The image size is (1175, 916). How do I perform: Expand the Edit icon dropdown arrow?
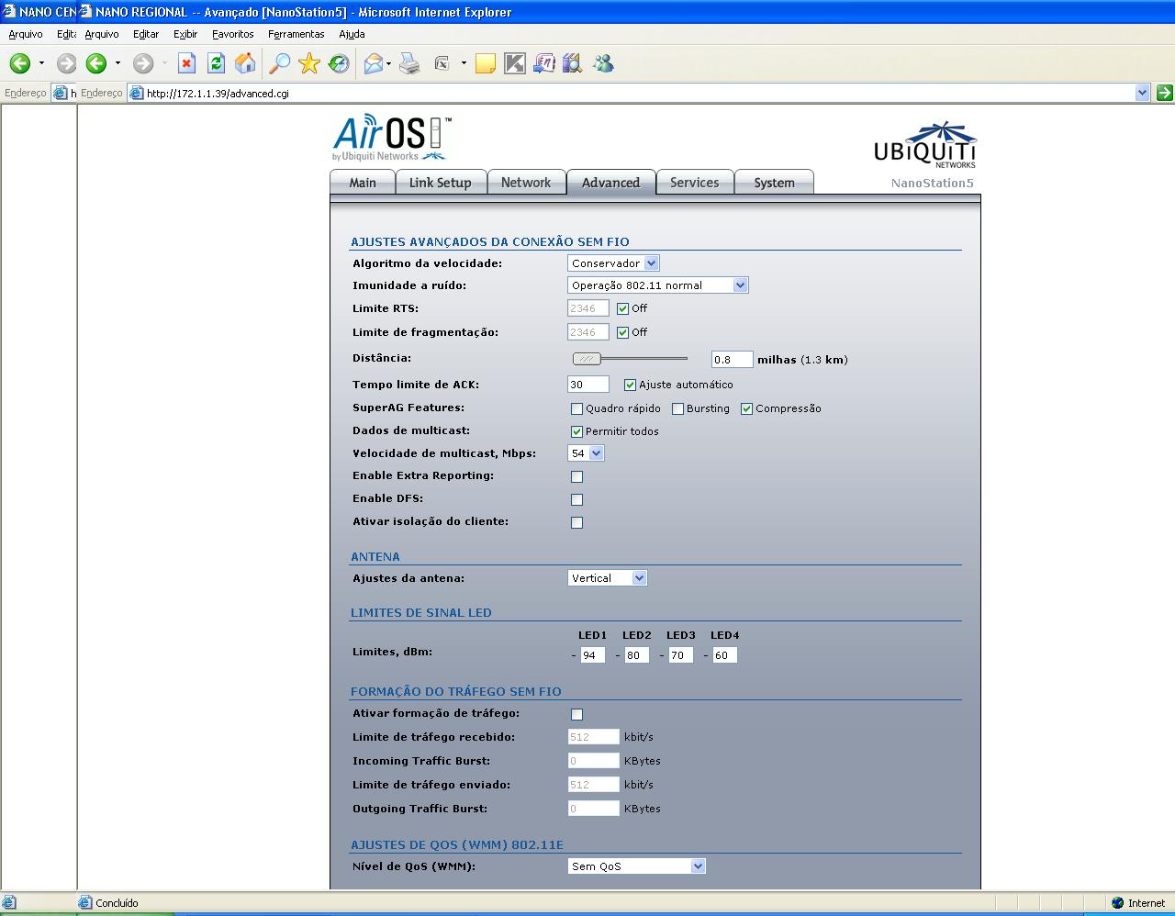(x=464, y=63)
